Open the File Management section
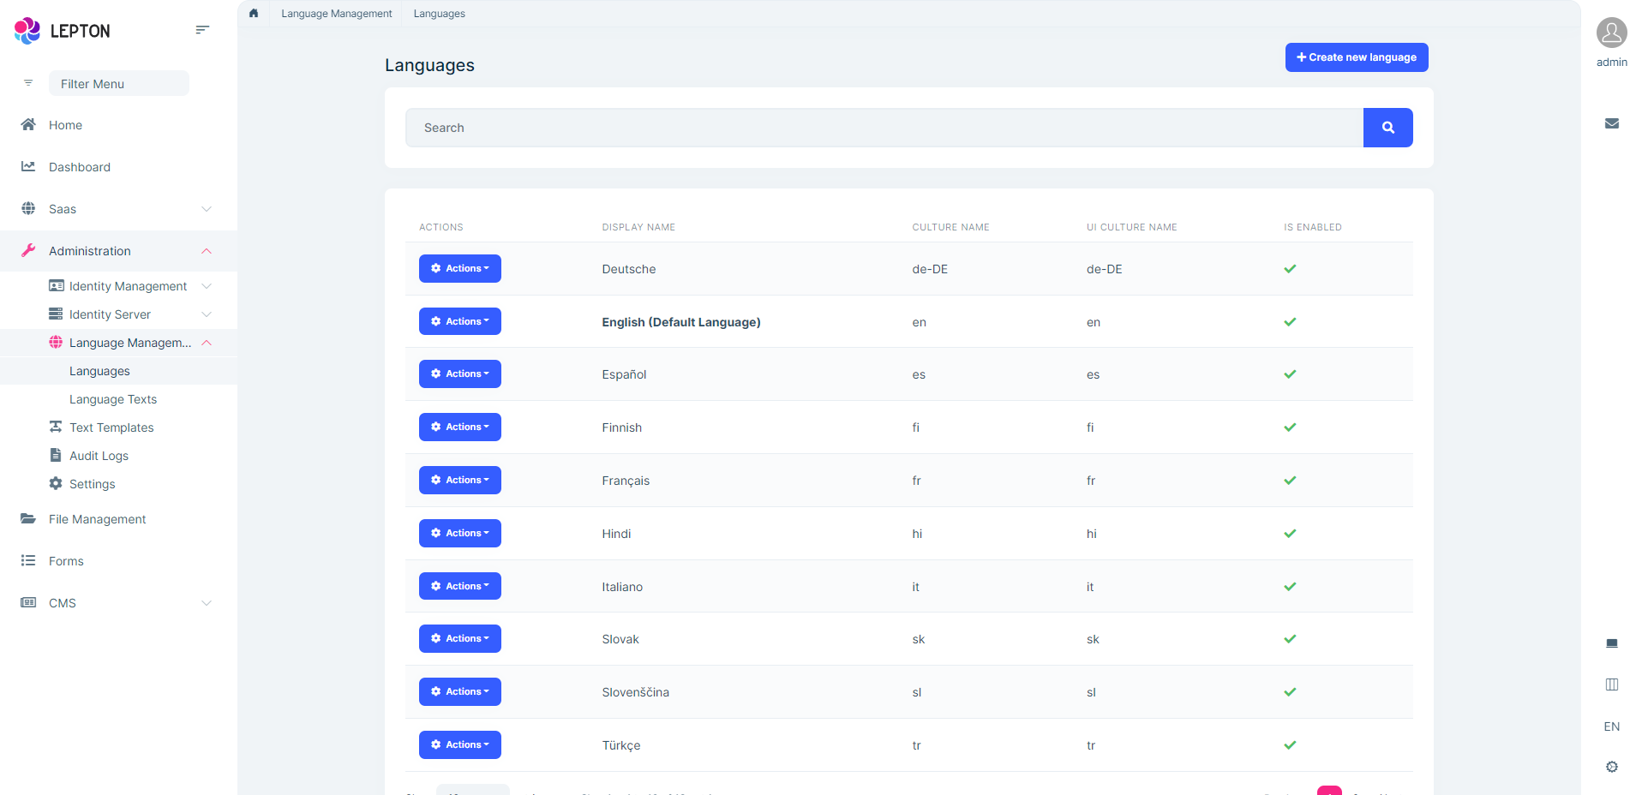The image size is (1642, 795). pos(96,518)
